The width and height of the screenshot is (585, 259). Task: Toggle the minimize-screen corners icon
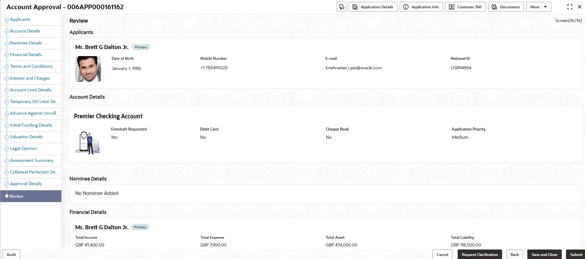point(570,7)
